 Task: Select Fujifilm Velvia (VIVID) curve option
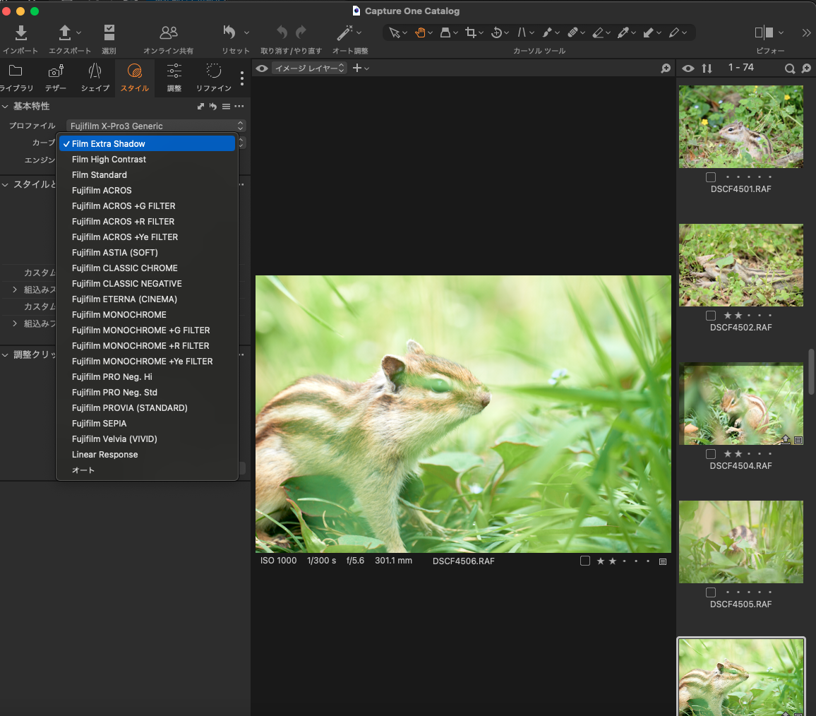(114, 439)
